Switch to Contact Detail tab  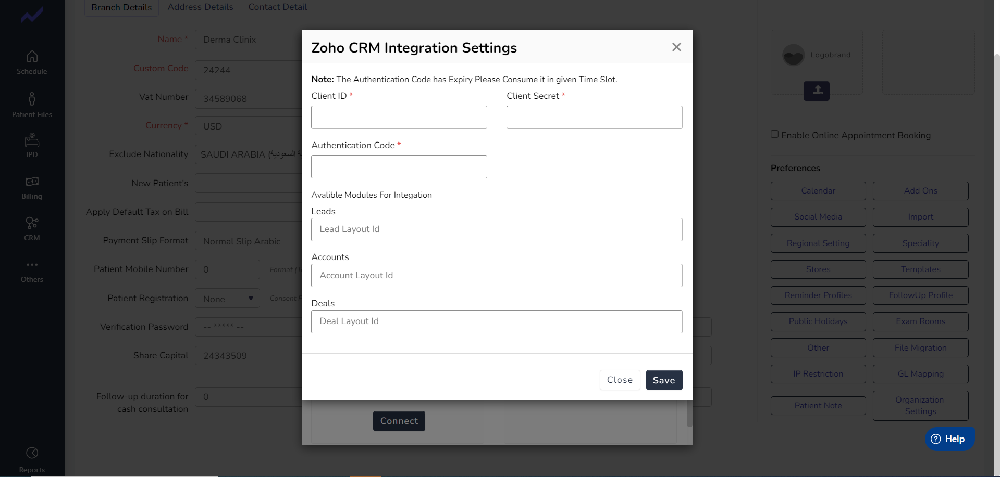tap(277, 7)
